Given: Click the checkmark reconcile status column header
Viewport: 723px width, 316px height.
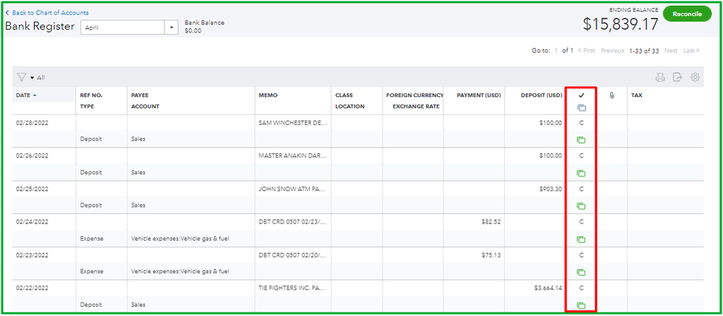Looking at the screenshot, I should (x=581, y=95).
